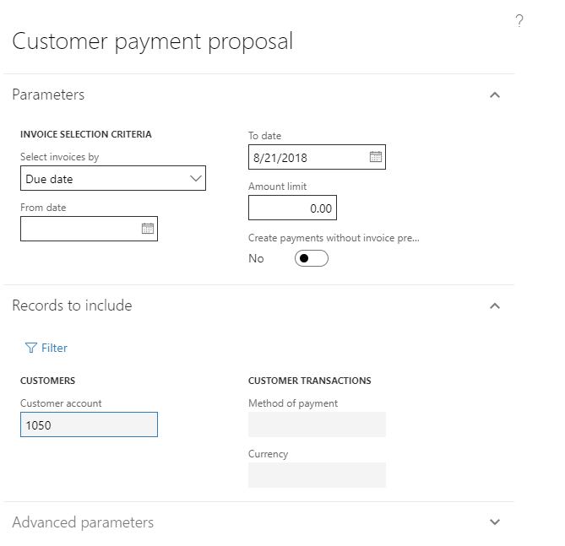Open the To date calendar picker

(x=376, y=157)
